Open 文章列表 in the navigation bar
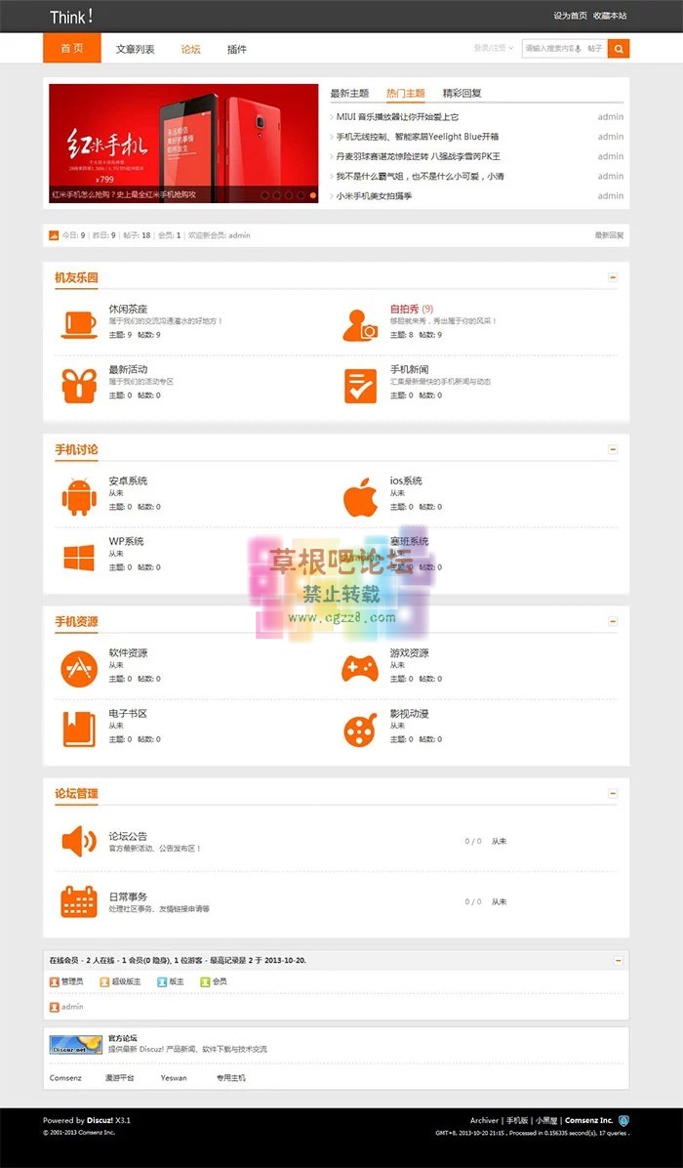683x1168 pixels. tap(135, 49)
